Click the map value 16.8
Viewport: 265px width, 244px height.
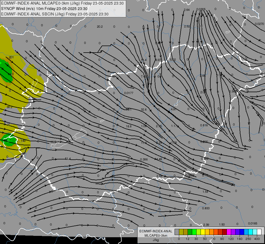[x=129, y=126]
